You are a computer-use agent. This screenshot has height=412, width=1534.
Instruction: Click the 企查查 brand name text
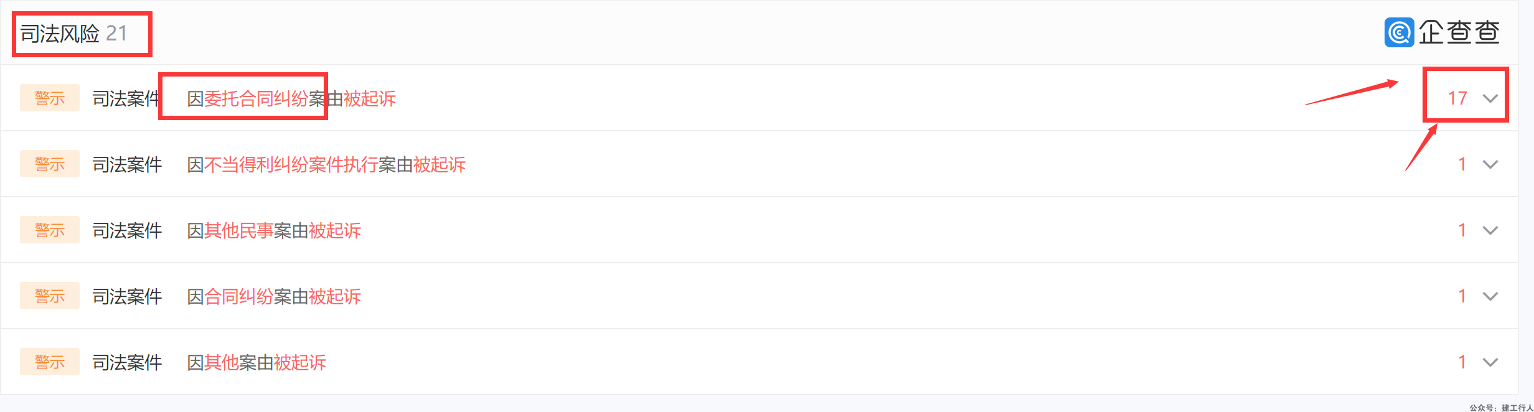coord(1459,32)
